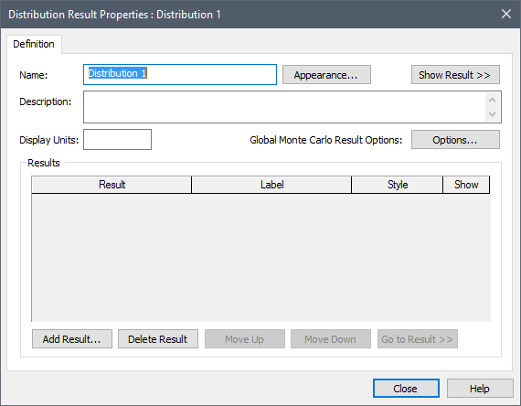Click Show Result >> button

coord(455,75)
